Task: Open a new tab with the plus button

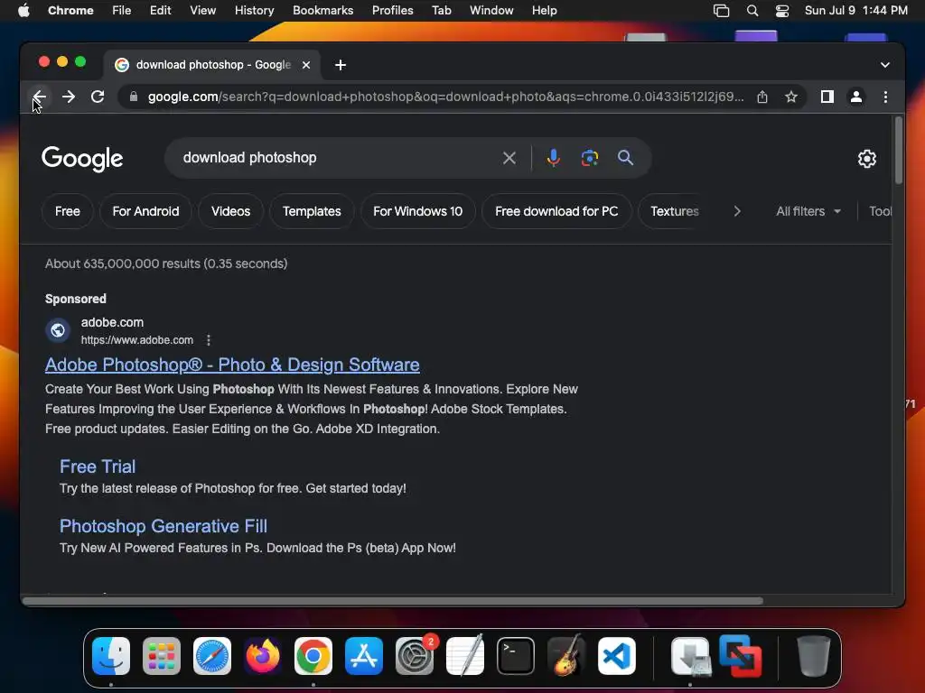Action: pos(341,65)
